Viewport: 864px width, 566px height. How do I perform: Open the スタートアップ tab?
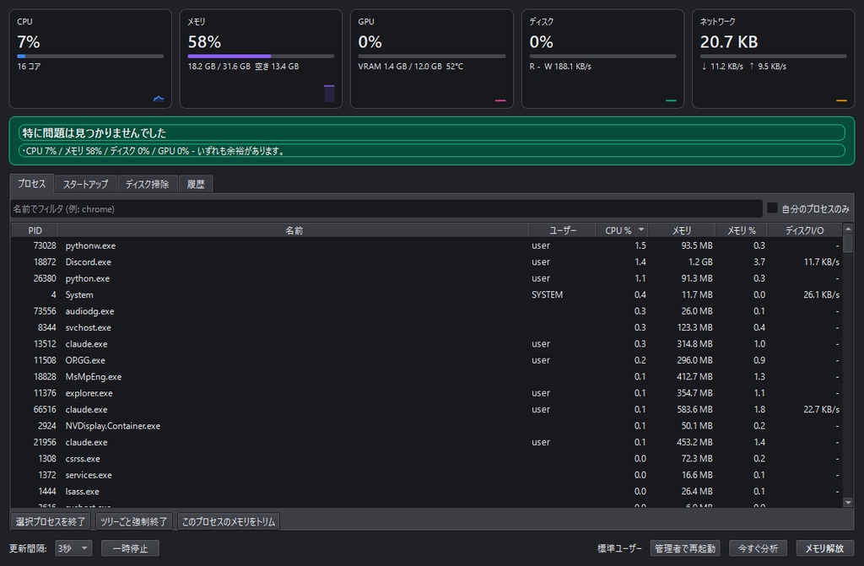click(x=85, y=184)
